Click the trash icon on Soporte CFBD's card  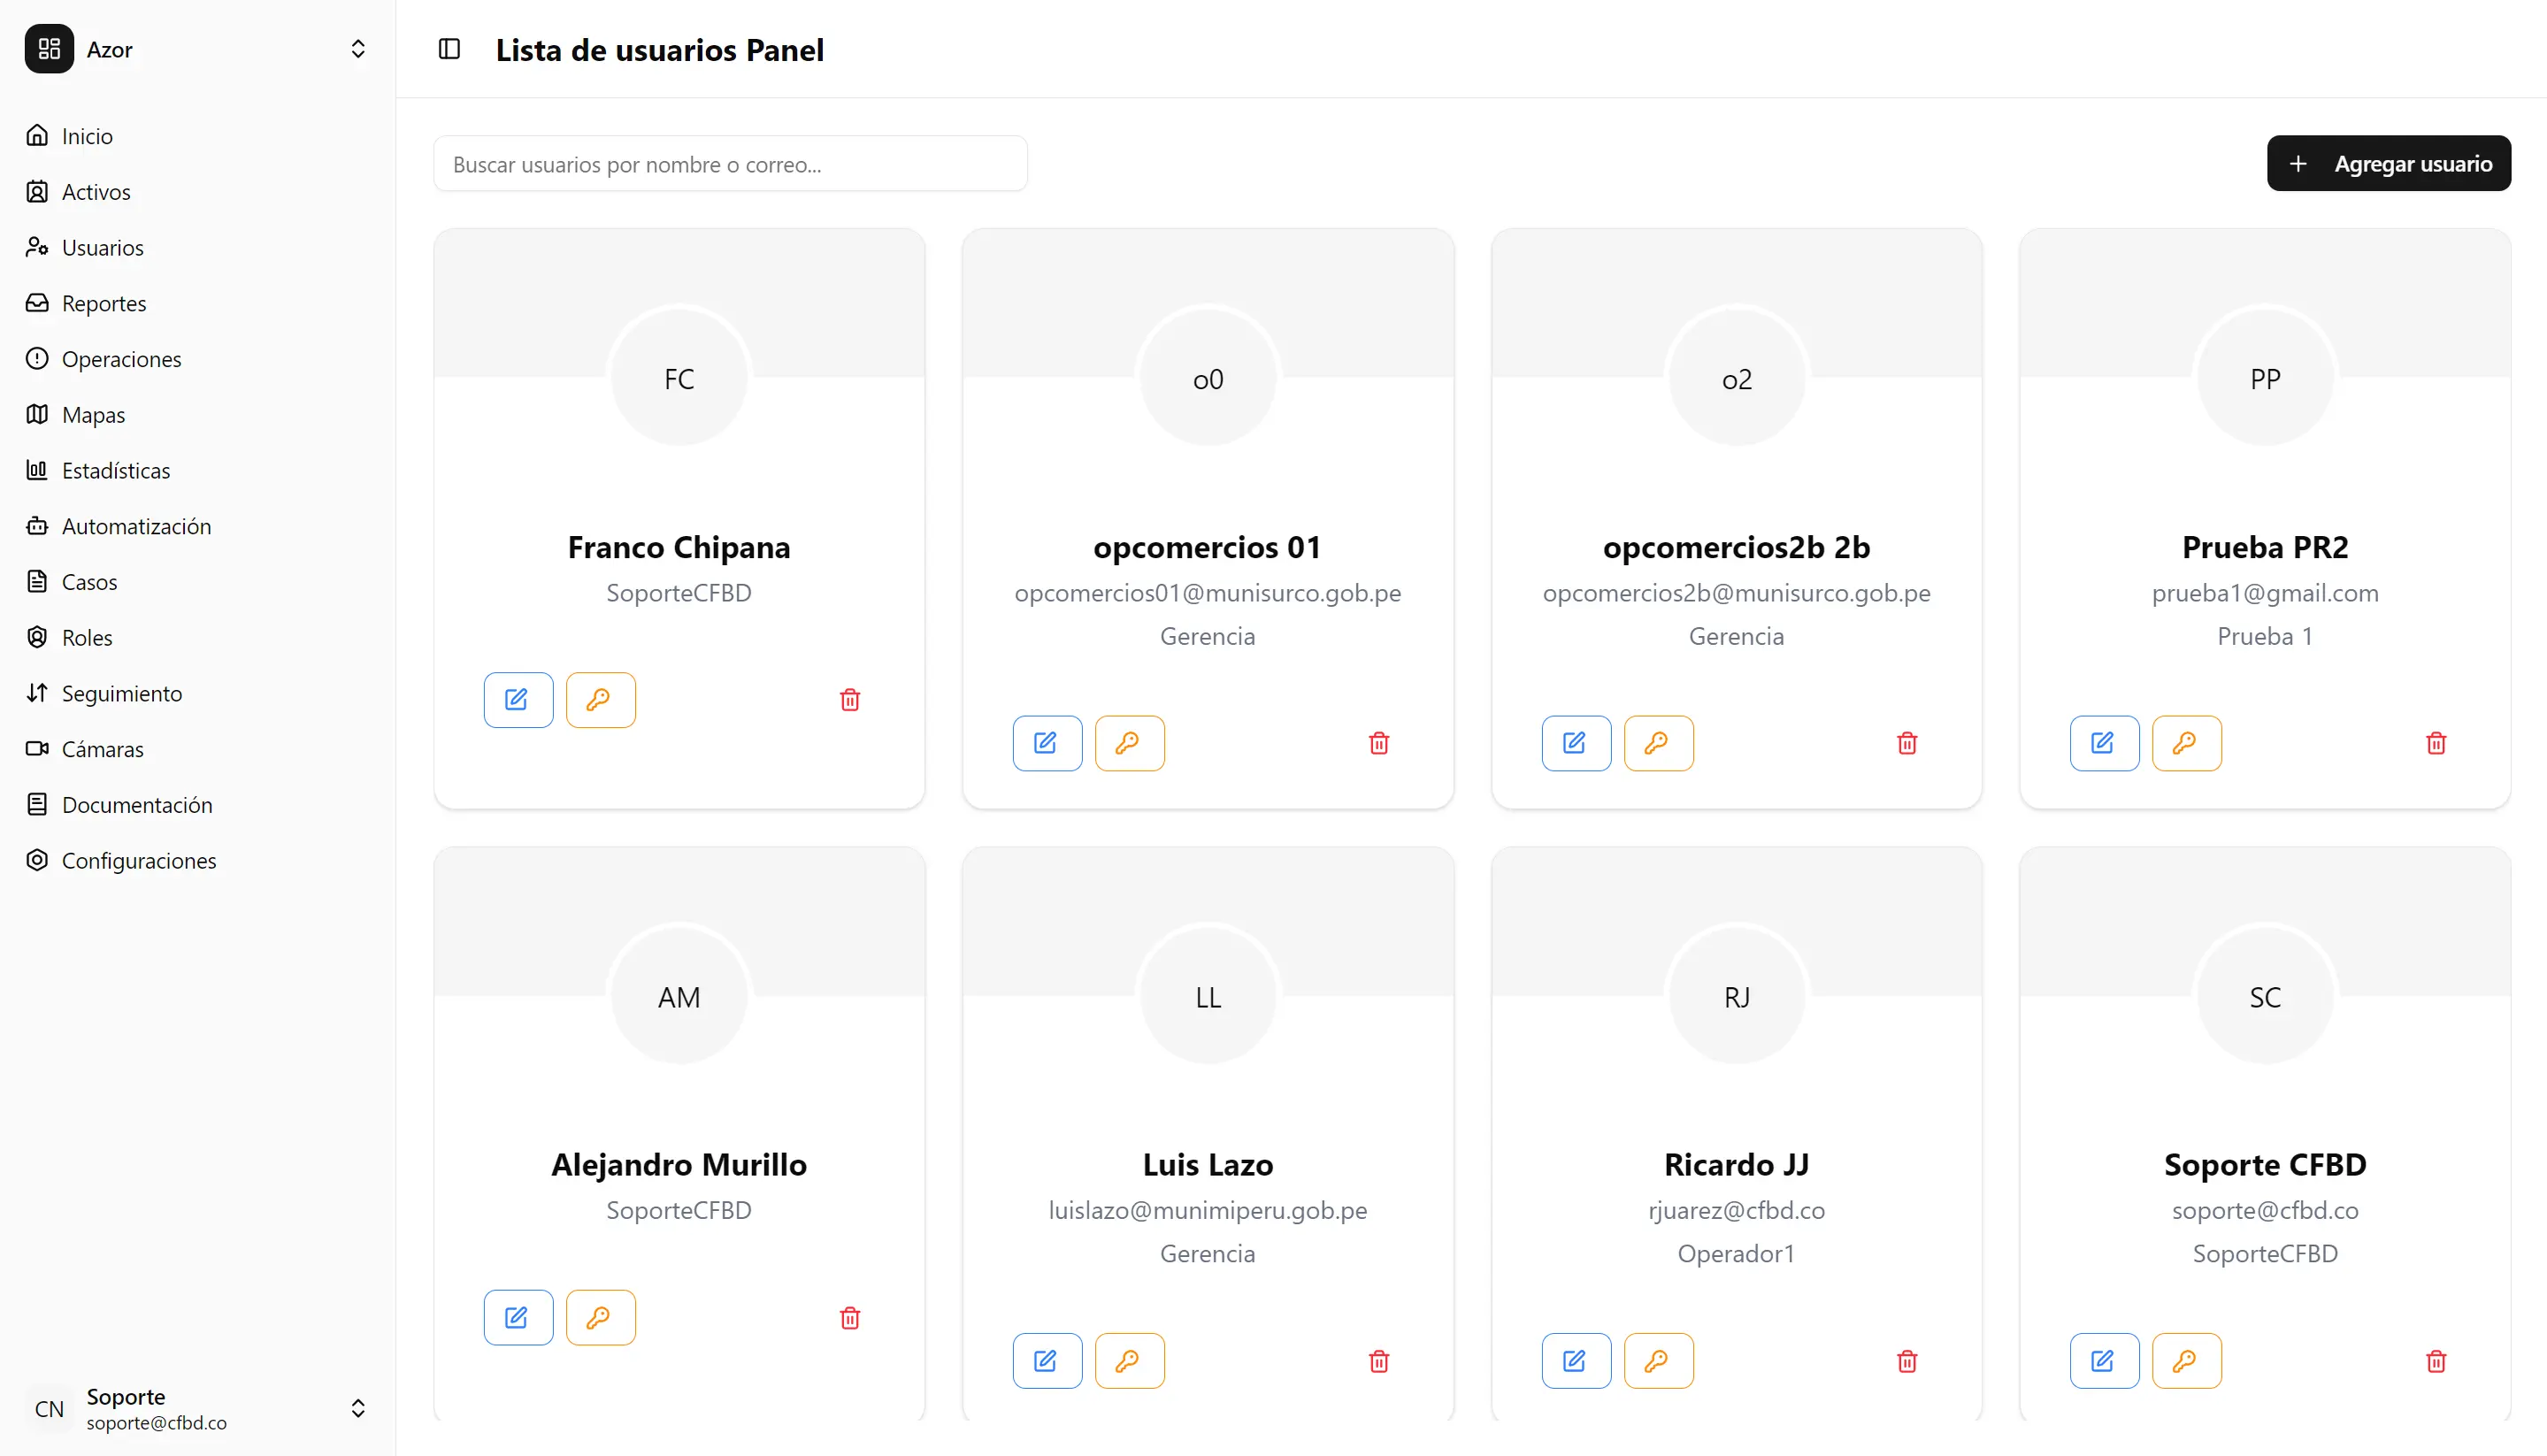pos(2435,1361)
